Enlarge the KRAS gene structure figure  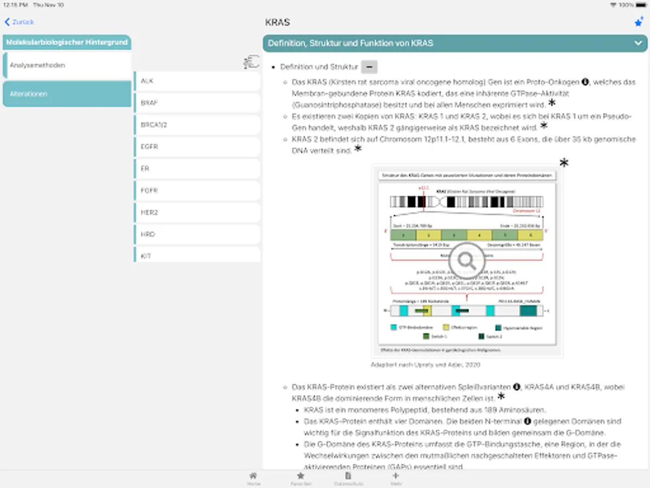(467, 262)
